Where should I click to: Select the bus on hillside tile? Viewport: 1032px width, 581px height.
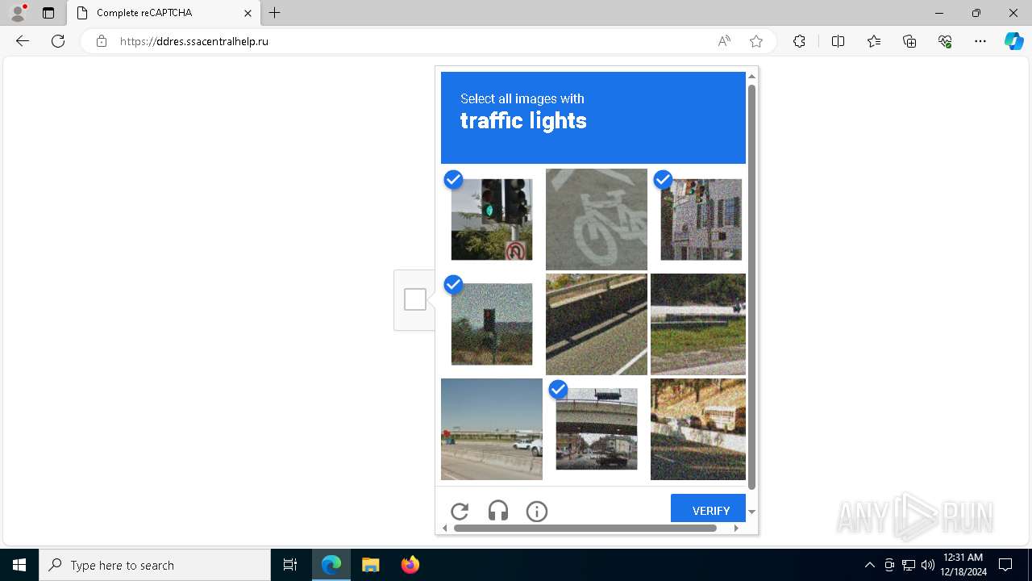pyautogui.click(x=698, y=429)
